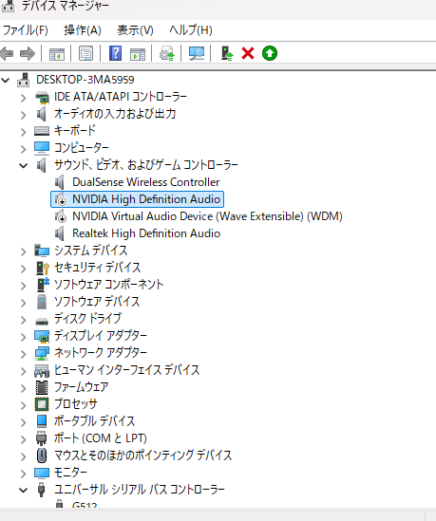Click the ディスプレイ アダプター icon

(x=42, y=336)
